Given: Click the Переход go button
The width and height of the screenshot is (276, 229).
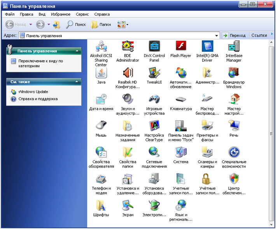Looking at the screenshot, I should pos(234,35).
